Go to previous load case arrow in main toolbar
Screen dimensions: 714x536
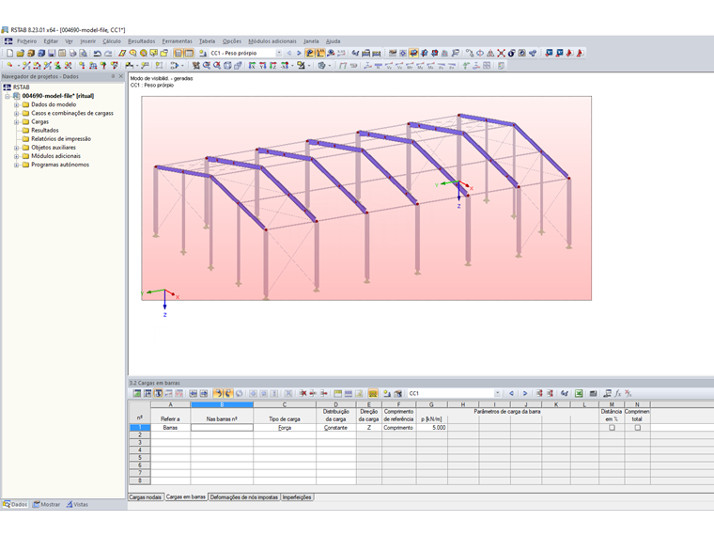pos(288,53)
